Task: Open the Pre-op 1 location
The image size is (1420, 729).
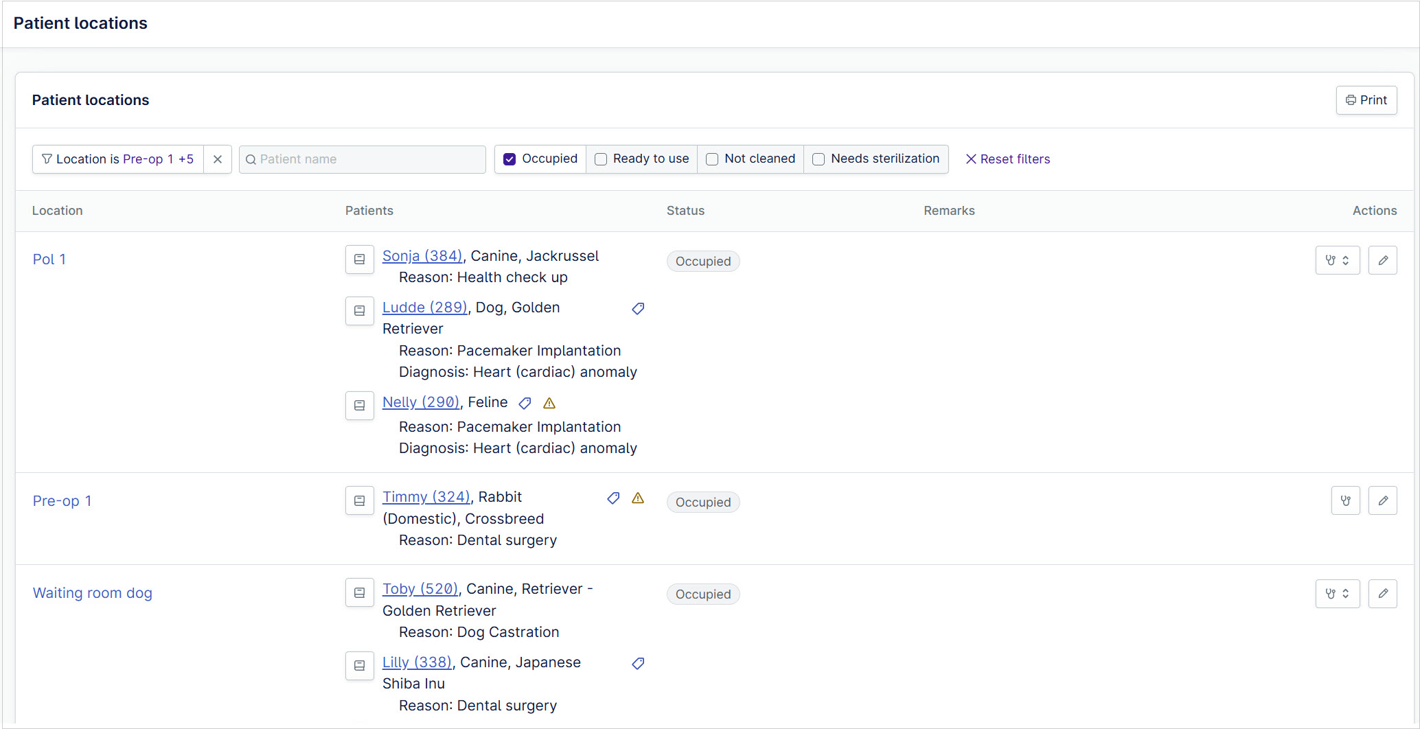Action: [x=62, y=501]
